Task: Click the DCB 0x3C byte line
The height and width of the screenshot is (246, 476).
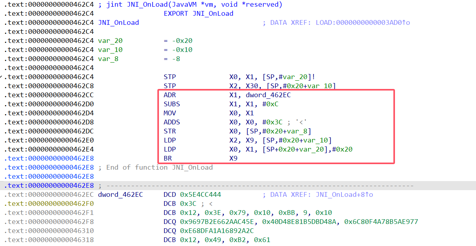Action: [x=188, y=203]
